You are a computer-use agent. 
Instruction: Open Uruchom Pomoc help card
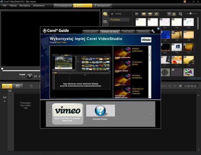coord(100,112)
